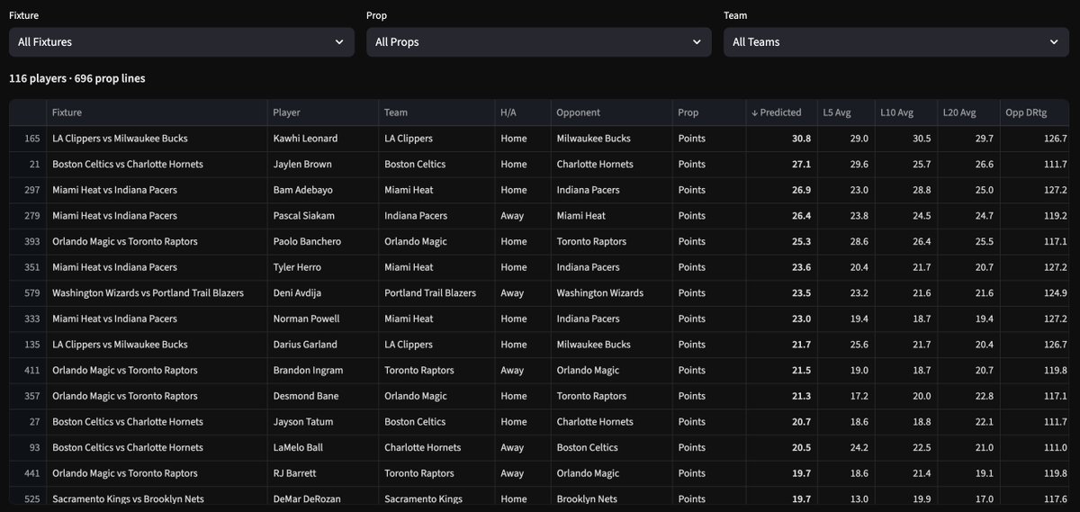Open the All Props dropdown

[x=538, y=41]
